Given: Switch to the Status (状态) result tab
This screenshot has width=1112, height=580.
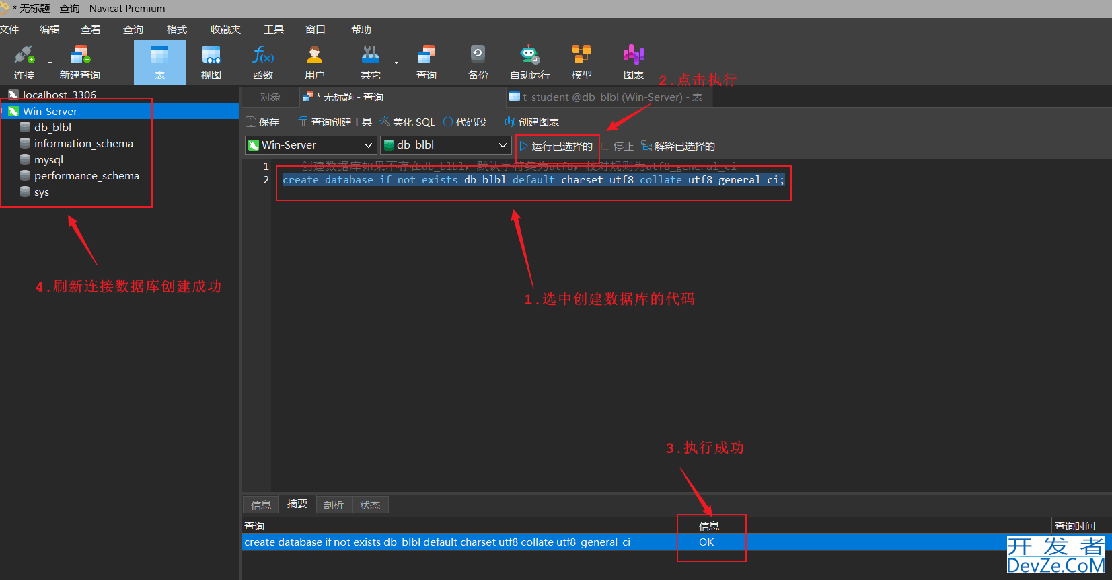Looking at the screenshot, I should [x=369, y=505].
